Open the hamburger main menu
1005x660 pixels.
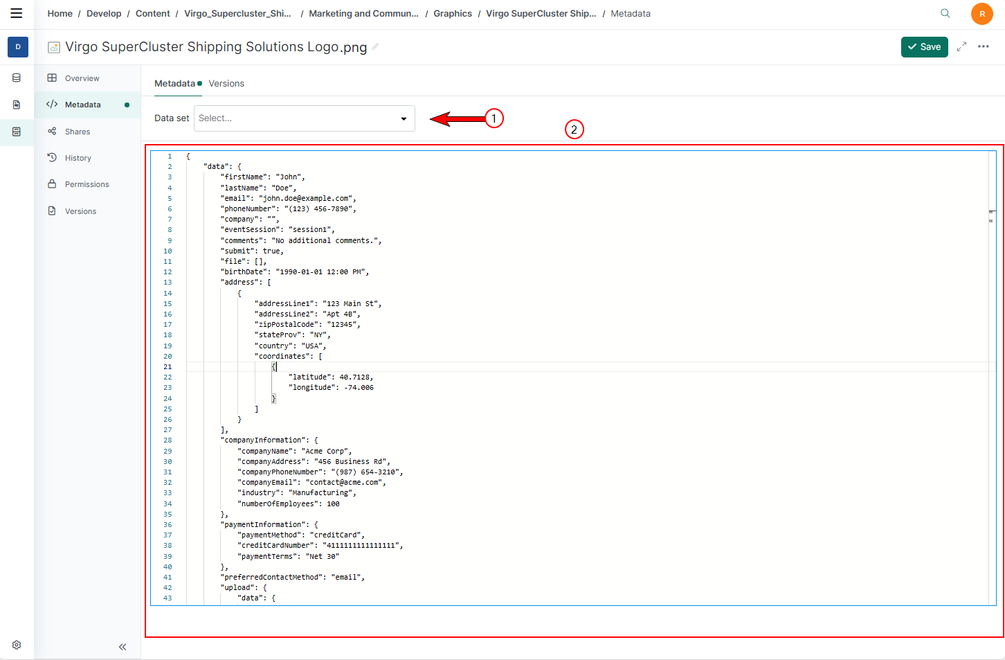click(17, 13)
